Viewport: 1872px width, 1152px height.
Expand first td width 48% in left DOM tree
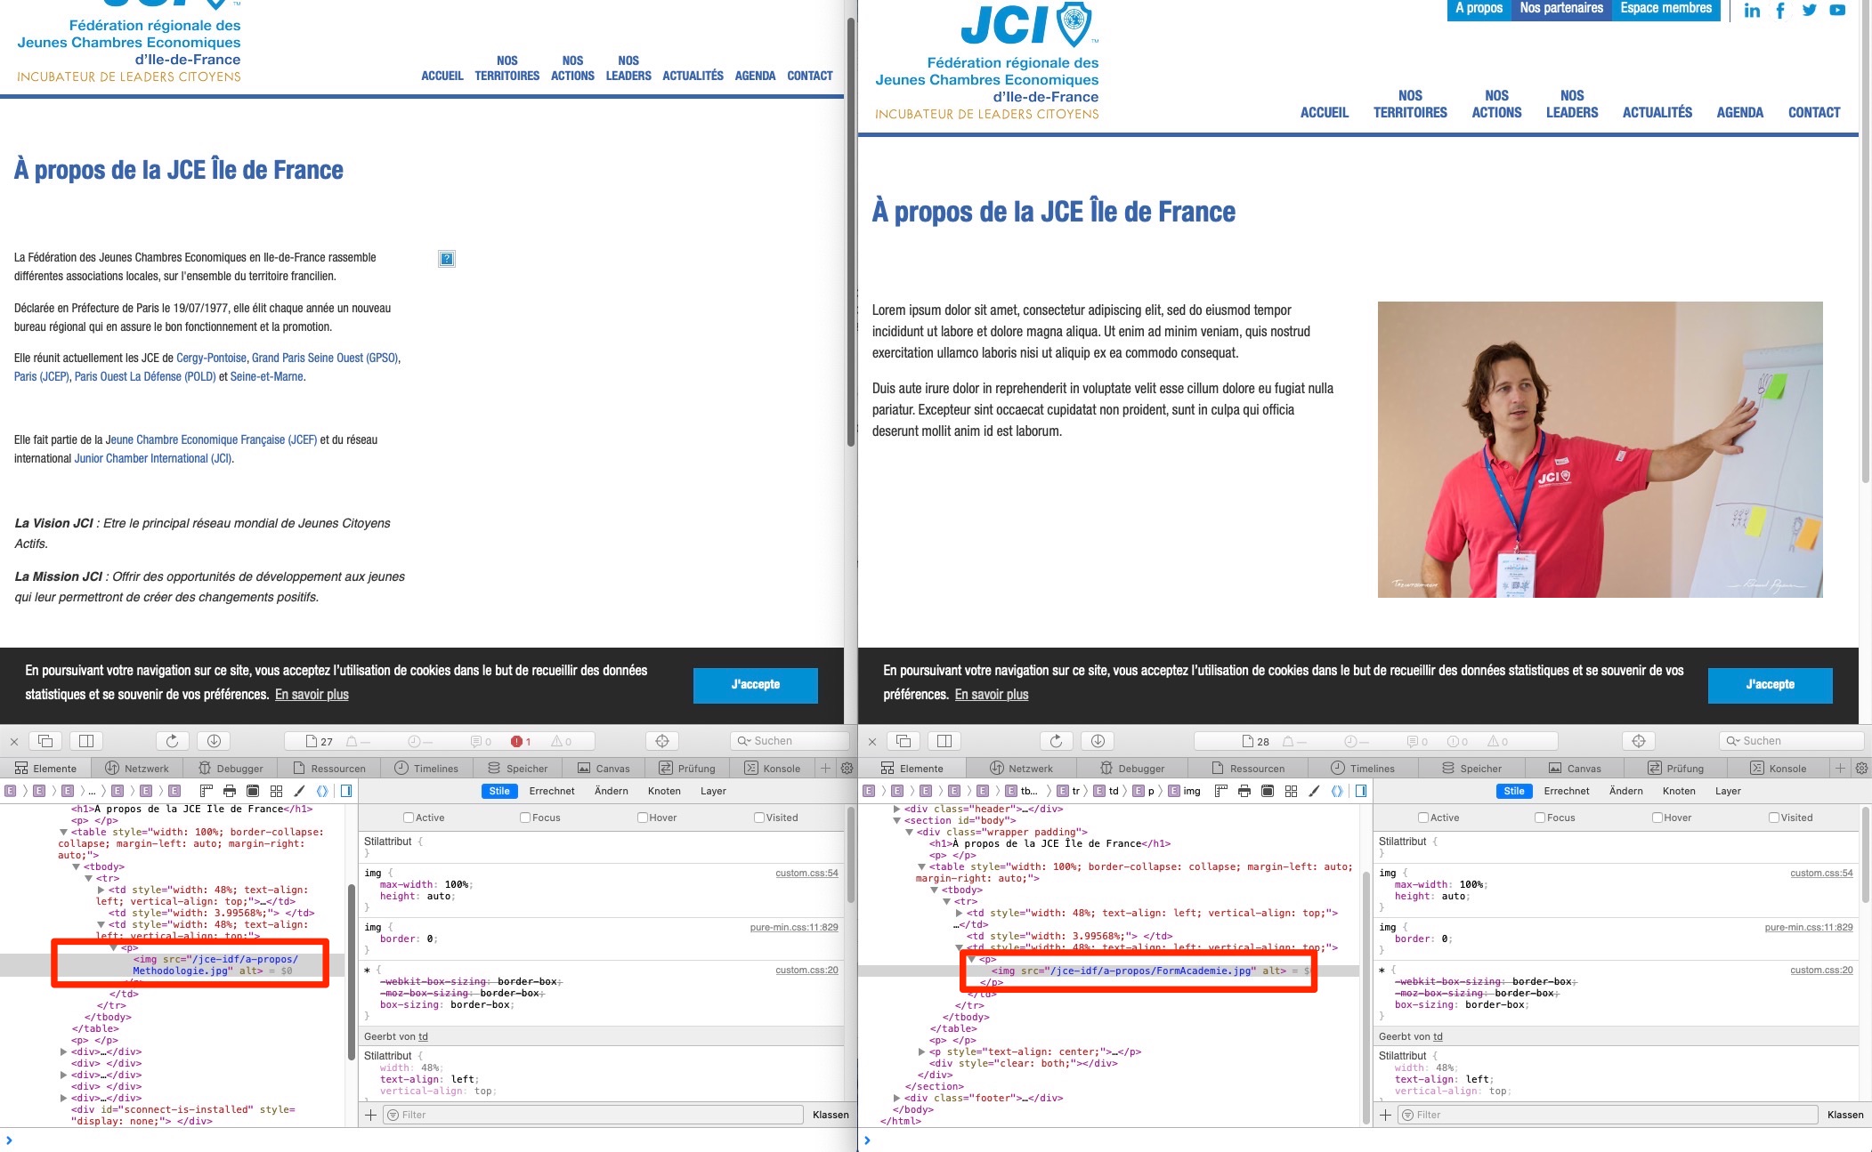pyautogui.click(x=101, y=890)
